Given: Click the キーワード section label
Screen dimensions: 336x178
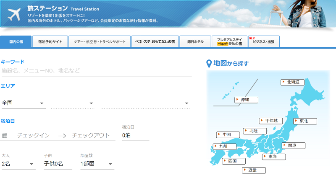Looking at the screenshot, I should click(x=13, y=62).
